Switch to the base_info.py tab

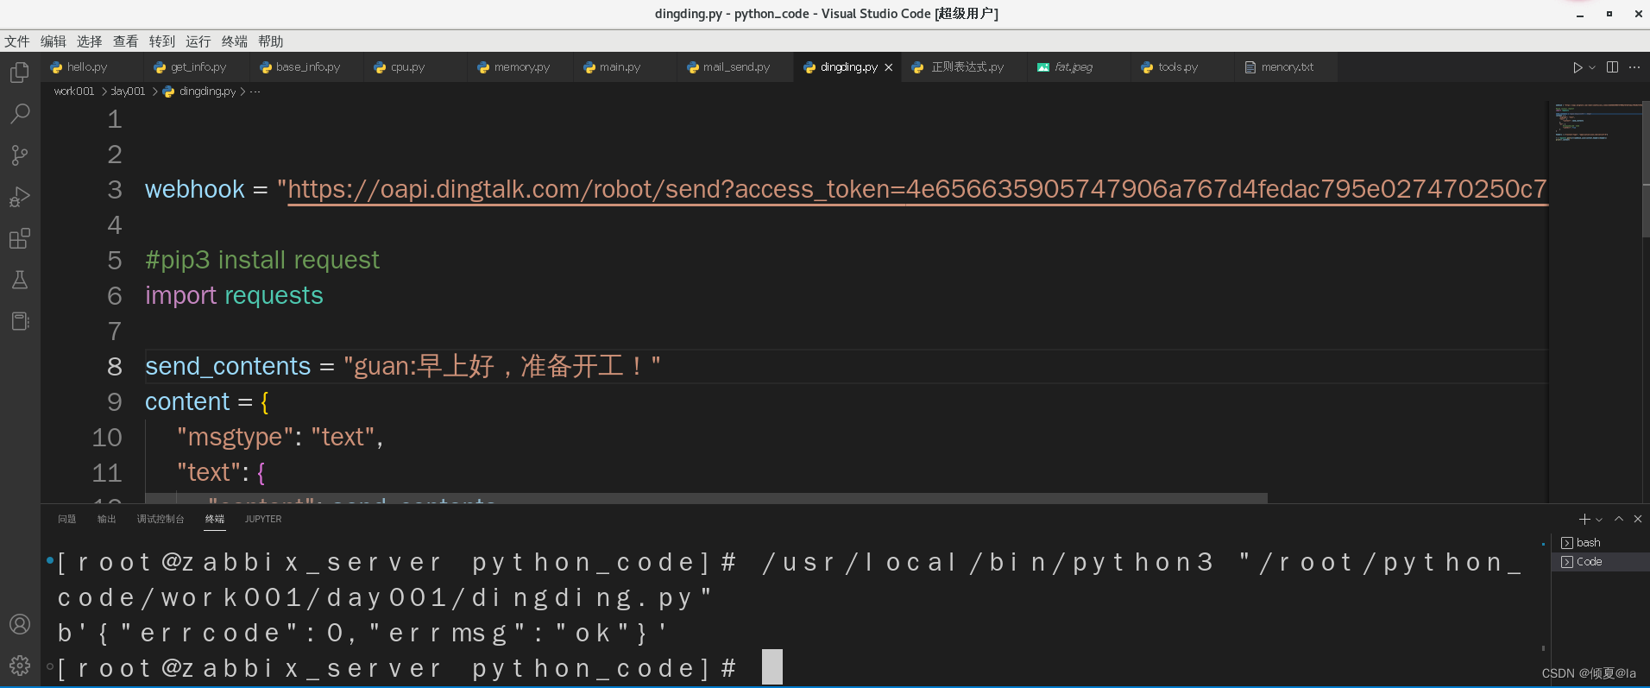click(x=308, y=67)
